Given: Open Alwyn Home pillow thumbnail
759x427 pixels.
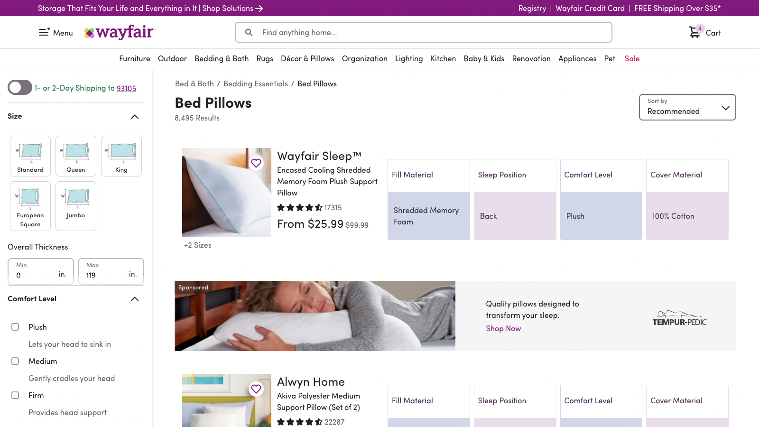Looking at the screenshot, I should click(x=227, y=400).
